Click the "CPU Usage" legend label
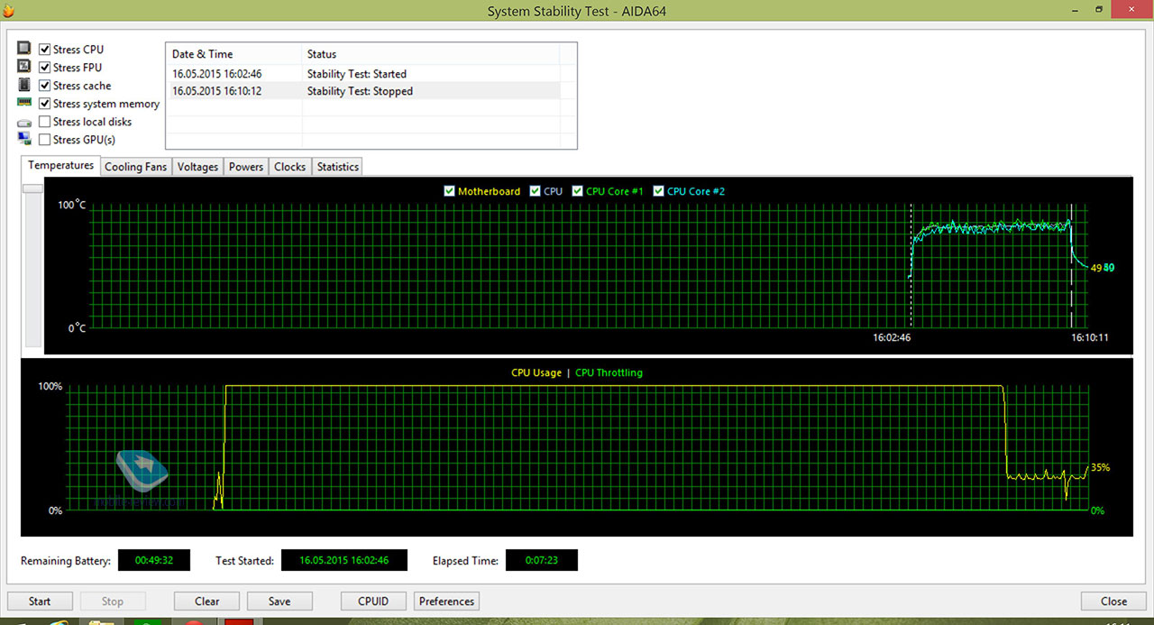The image size is (1154, 625). click(x=536, y=372)
